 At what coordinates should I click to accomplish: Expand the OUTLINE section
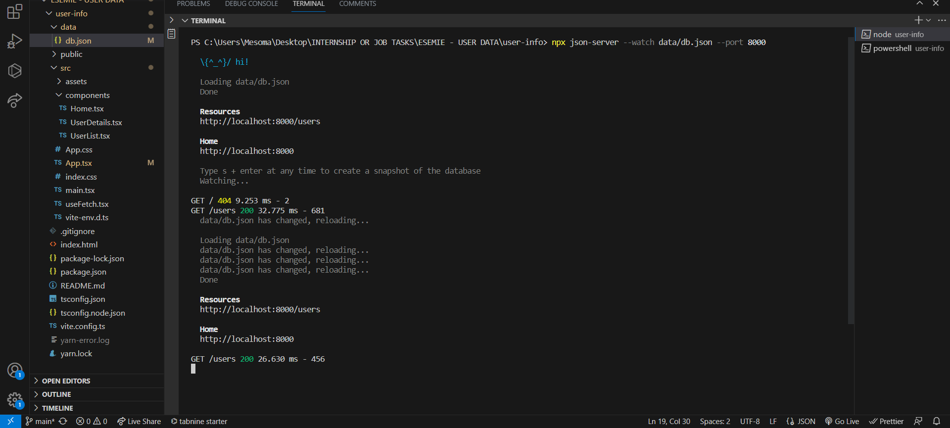click(x=56, y=394)
